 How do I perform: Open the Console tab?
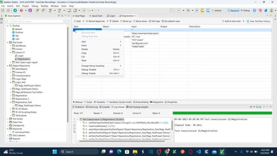105,107
